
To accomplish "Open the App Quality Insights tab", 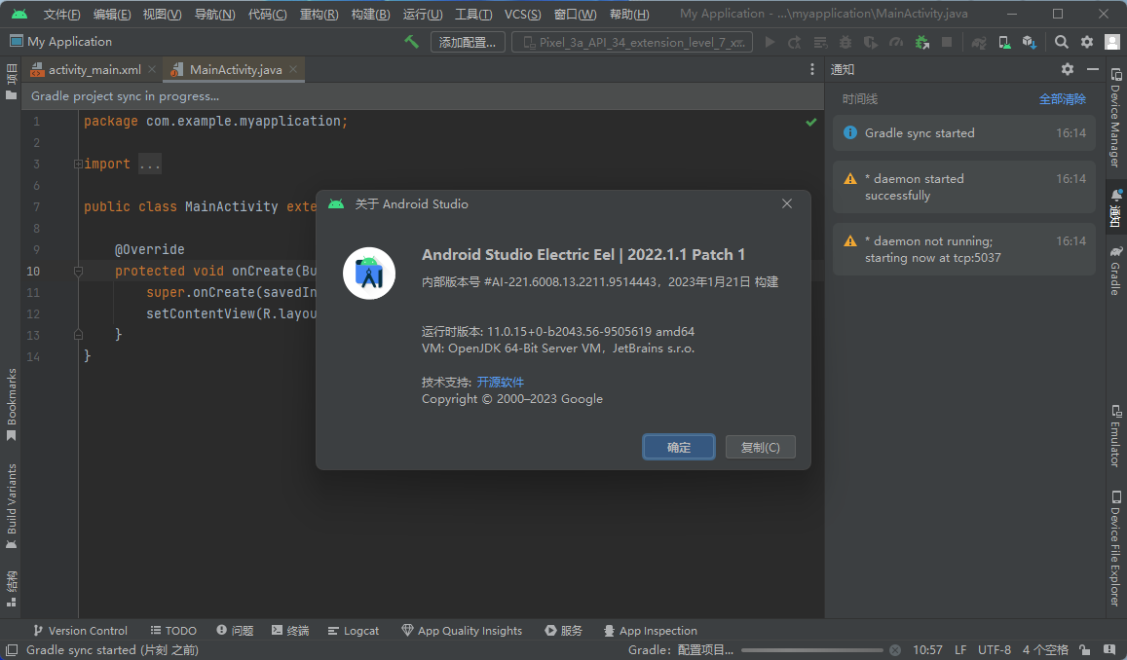I will (x=462, y=631).
